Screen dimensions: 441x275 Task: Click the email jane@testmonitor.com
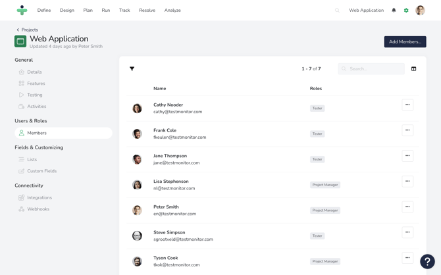click(x=176, y=162)
